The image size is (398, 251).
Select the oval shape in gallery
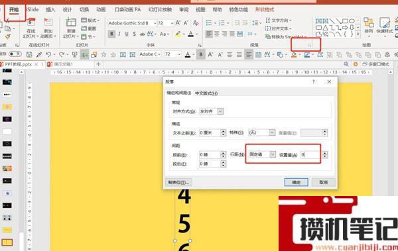(352, 21)
